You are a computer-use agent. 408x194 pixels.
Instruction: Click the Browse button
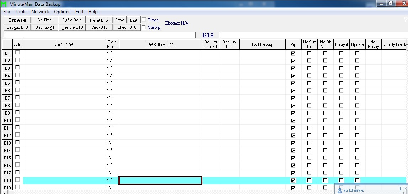point(17,20)
